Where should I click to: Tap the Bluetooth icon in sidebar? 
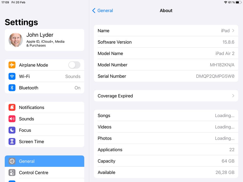pos(12,88)
